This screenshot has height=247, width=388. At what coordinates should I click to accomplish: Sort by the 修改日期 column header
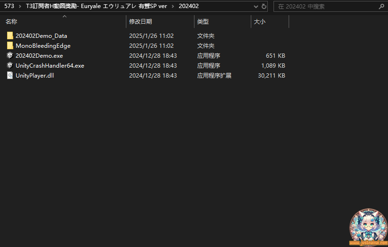pos(141,22)
